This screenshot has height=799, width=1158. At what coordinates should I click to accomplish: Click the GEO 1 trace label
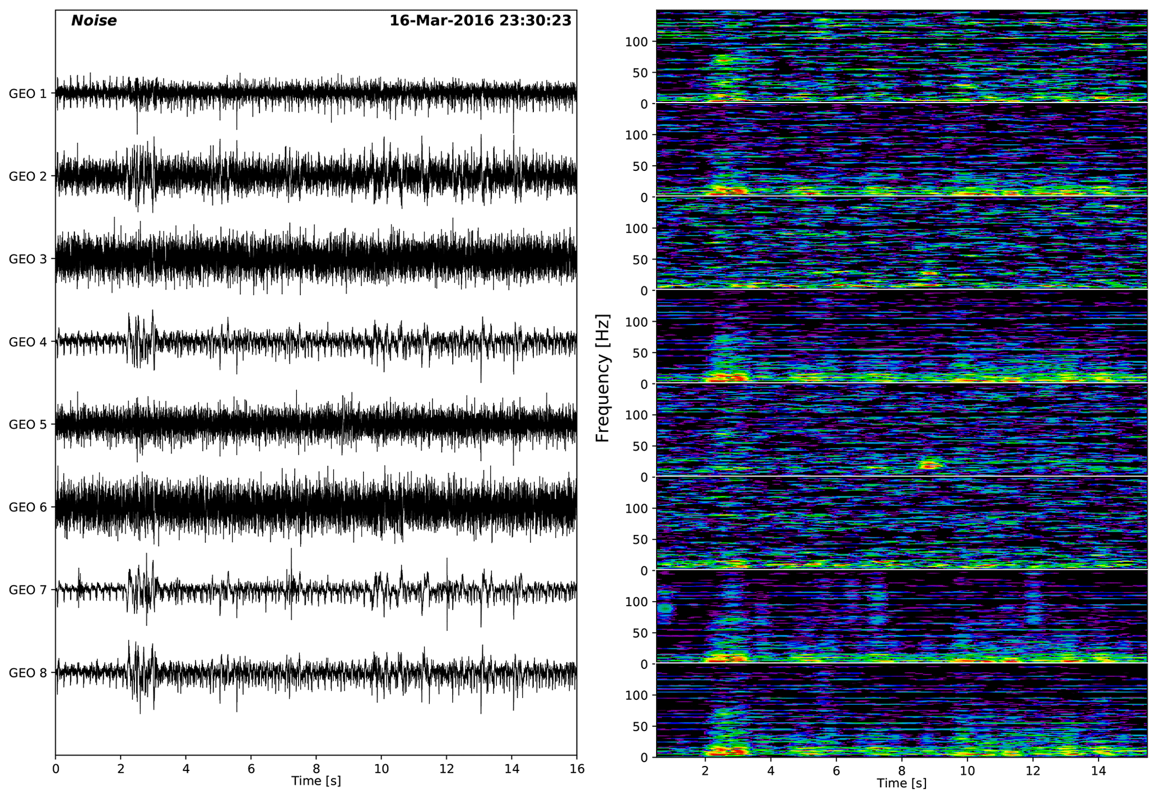28,94
